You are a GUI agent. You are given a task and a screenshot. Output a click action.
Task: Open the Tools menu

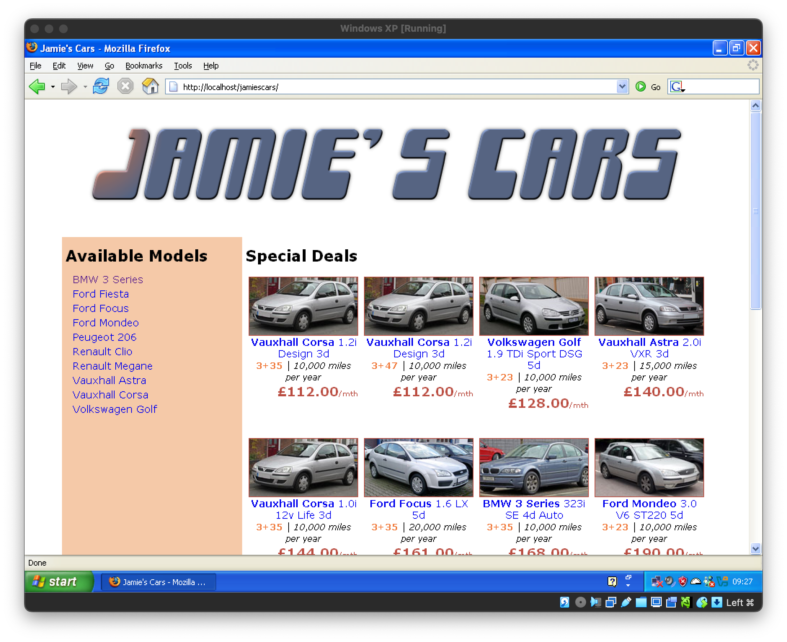(x=183, y=66)
